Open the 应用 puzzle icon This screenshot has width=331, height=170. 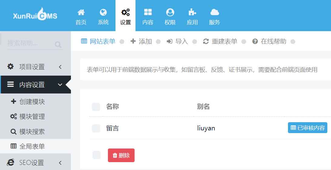192,12
